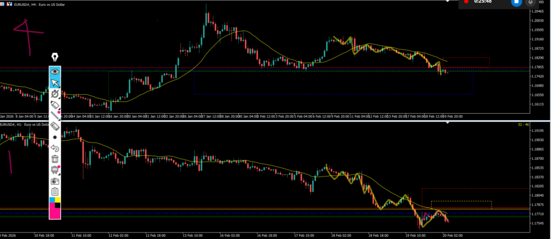Pick the black dot brush size
The width and height of the screenshot is (551, 239).
click(54, 137)
